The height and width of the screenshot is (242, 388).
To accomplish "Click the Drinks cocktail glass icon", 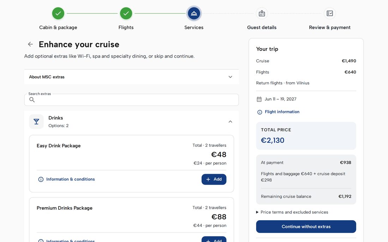I will coord(36,122).
